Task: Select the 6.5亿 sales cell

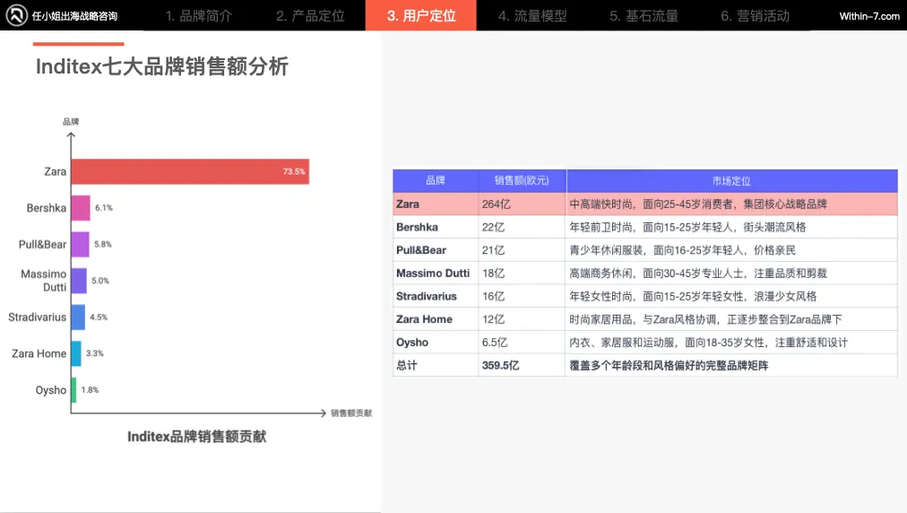Action: pos(522,343)
